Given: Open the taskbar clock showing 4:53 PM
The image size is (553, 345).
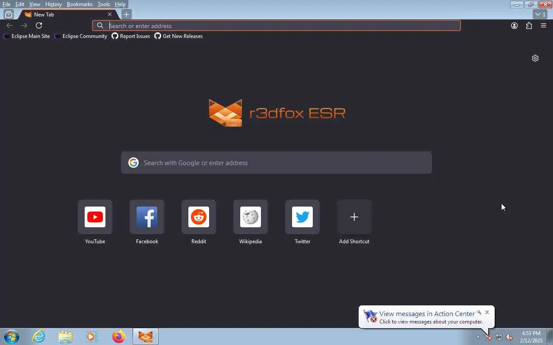Looking at the screenshot, I should click(531, 337).
